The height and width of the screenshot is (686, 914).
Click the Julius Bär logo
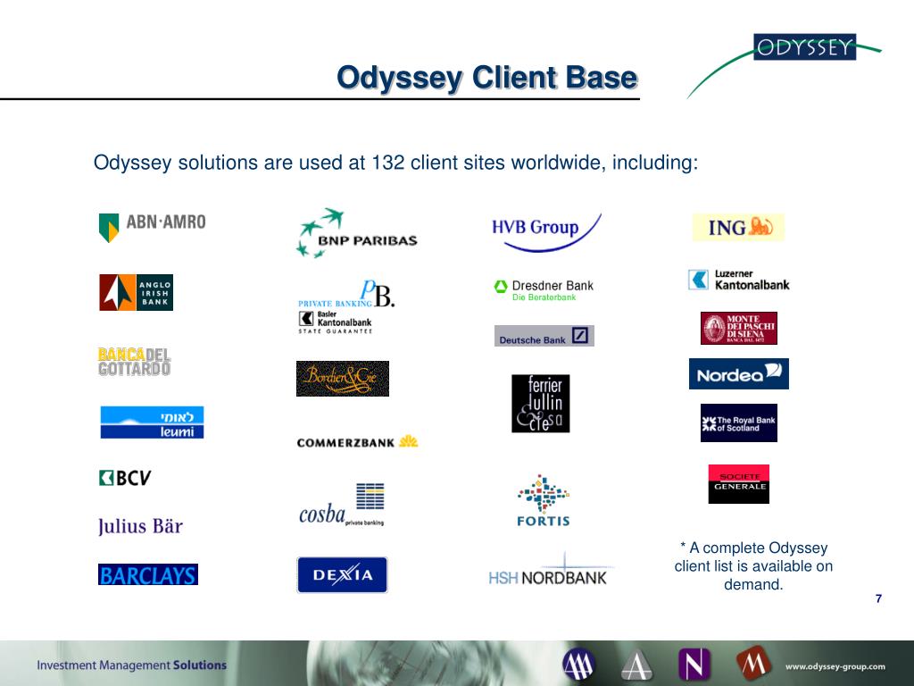pos(140,526)
